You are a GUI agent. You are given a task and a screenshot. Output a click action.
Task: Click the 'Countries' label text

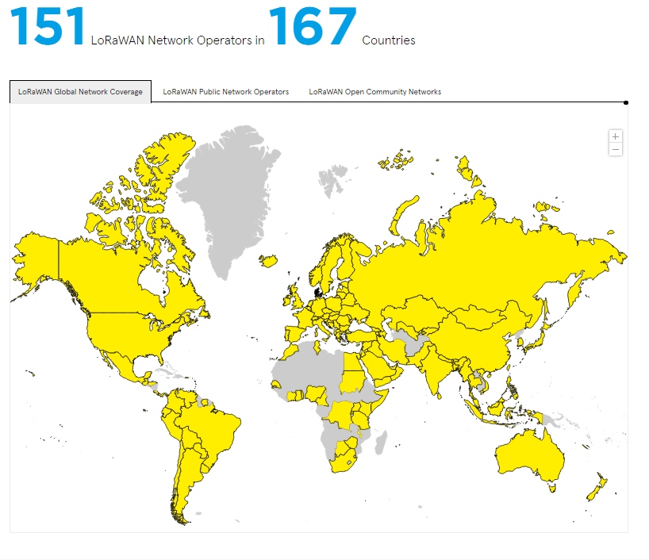click(x=389, y=40)
